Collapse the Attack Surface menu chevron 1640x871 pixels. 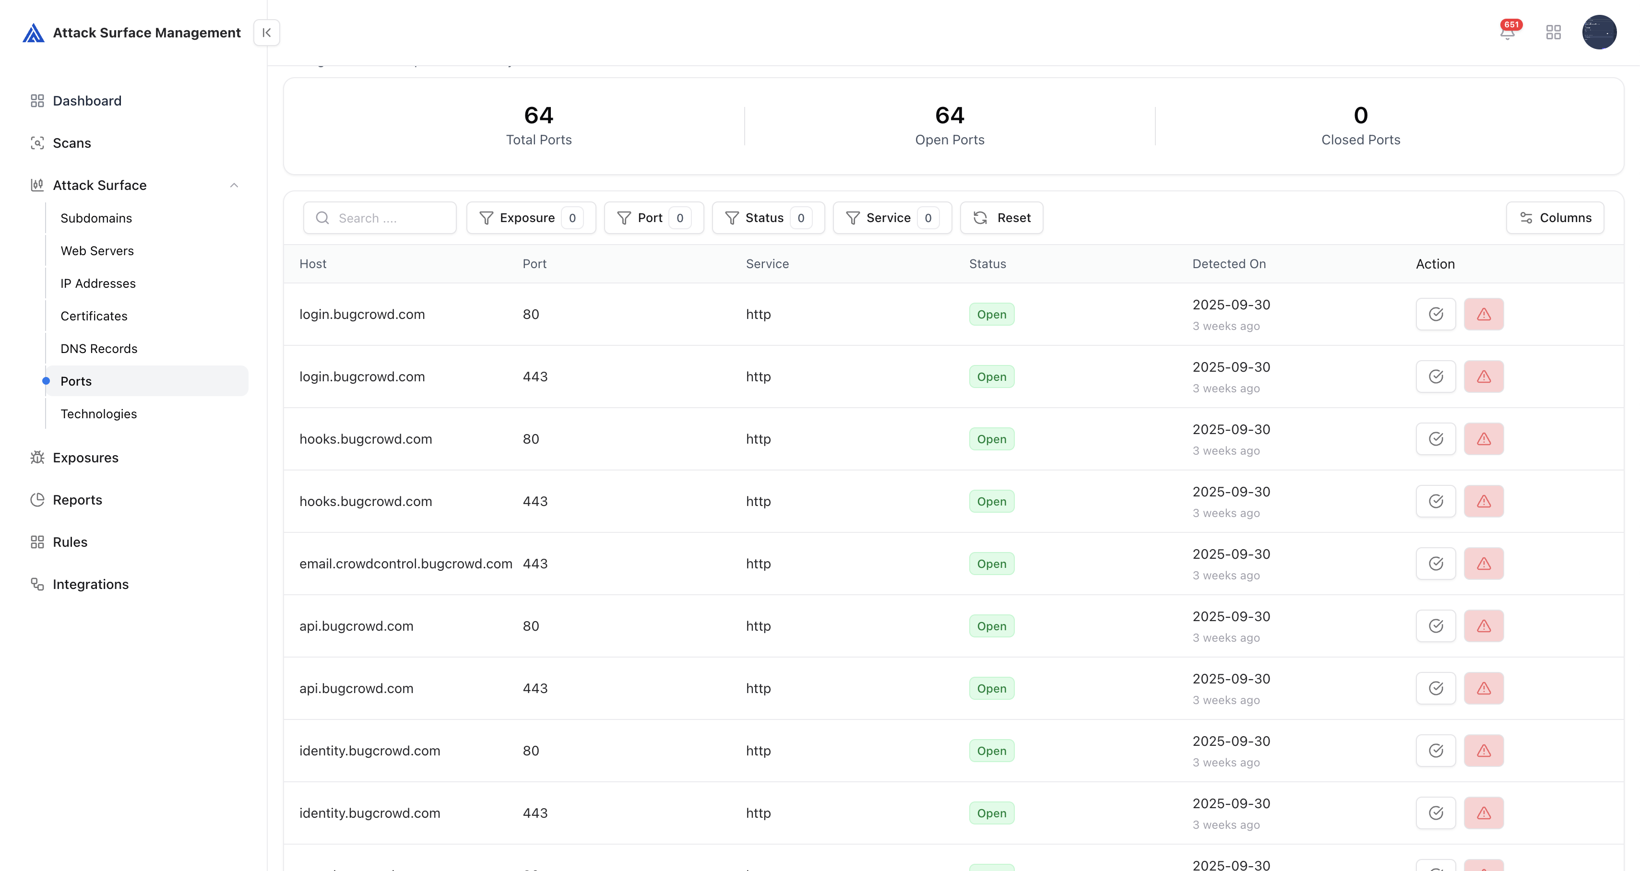click(x=234, y=185)
